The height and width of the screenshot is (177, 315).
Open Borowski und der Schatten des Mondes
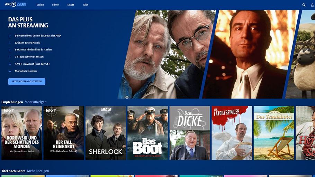(21, 133)
